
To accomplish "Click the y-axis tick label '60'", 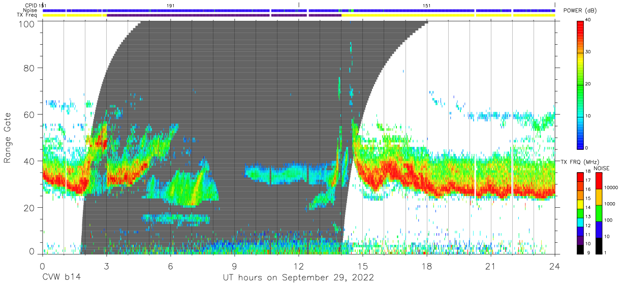I will pyautogui.click(x=29, y=114).
